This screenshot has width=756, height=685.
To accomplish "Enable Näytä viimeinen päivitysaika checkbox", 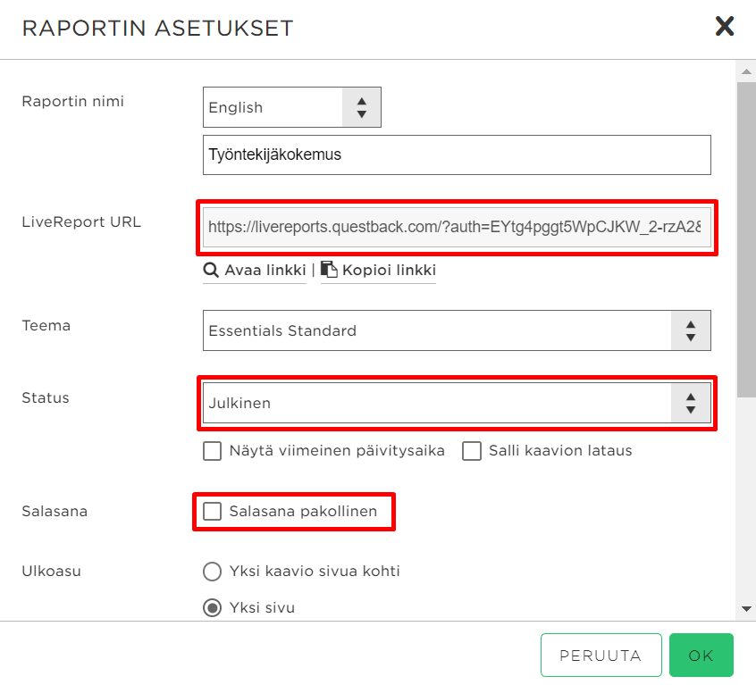I will [212, 451].
